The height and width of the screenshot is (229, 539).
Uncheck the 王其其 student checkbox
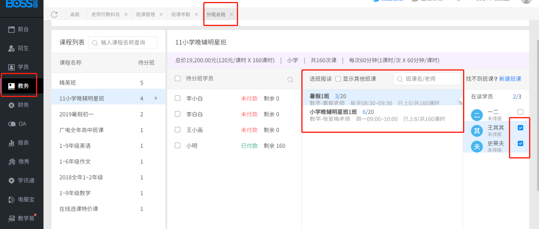tap(520, 128)
